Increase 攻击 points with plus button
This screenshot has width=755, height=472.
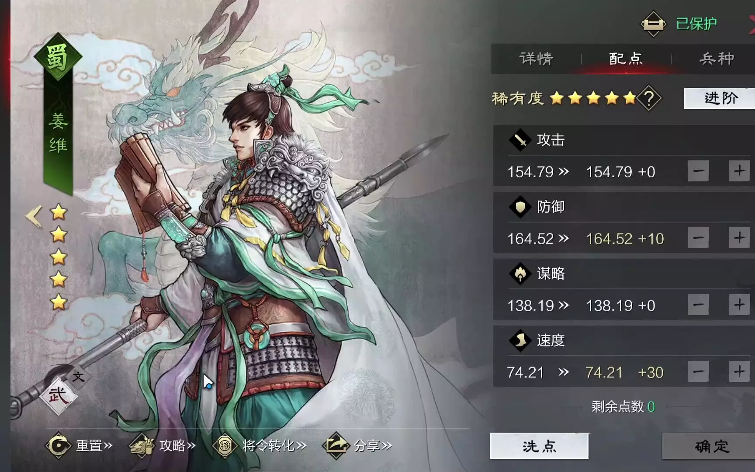coord(739,171)
